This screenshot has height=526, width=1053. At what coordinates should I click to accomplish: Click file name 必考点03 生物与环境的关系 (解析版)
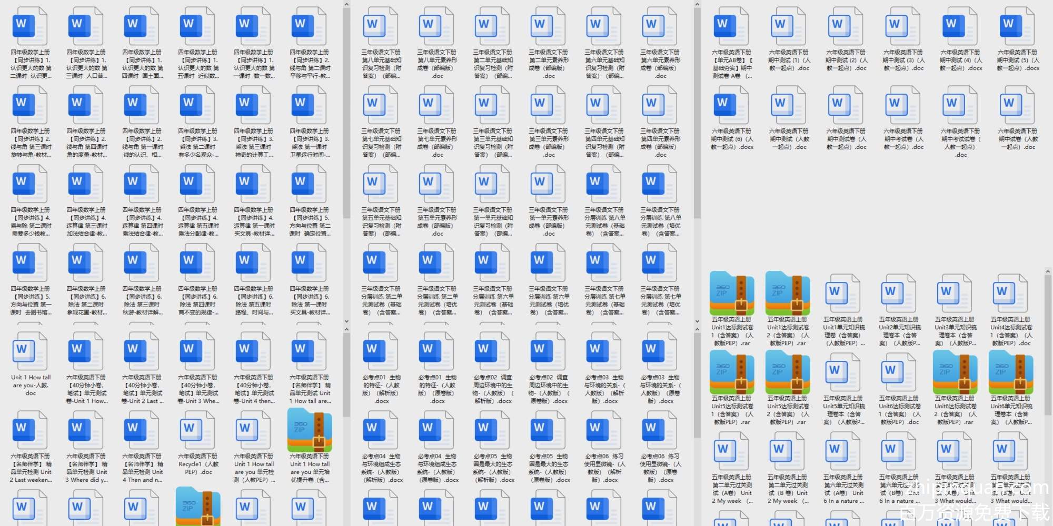[x=604, y=389]
